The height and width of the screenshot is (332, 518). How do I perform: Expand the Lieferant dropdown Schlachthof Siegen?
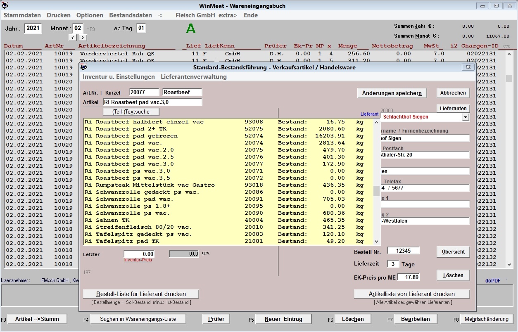(x=466, y=117)
